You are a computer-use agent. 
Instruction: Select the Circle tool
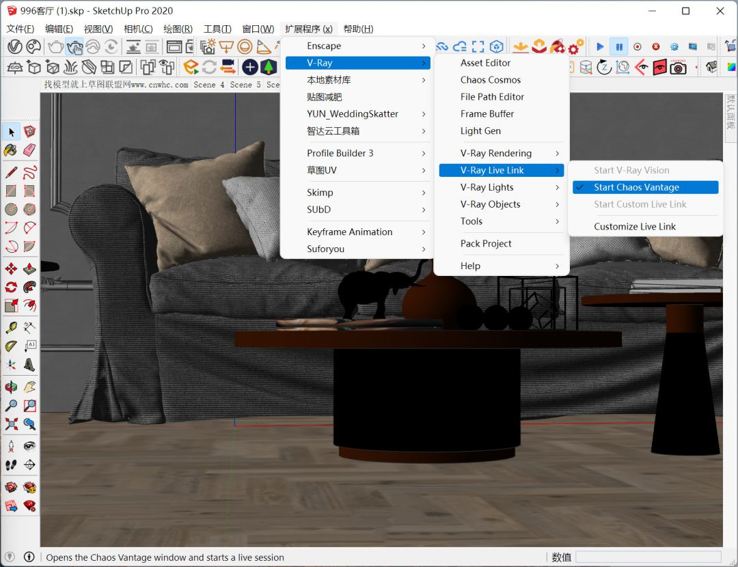click(11, 209)
